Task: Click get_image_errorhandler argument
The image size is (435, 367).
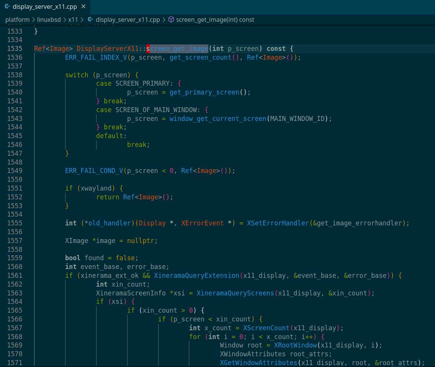Action: point(359,223)
